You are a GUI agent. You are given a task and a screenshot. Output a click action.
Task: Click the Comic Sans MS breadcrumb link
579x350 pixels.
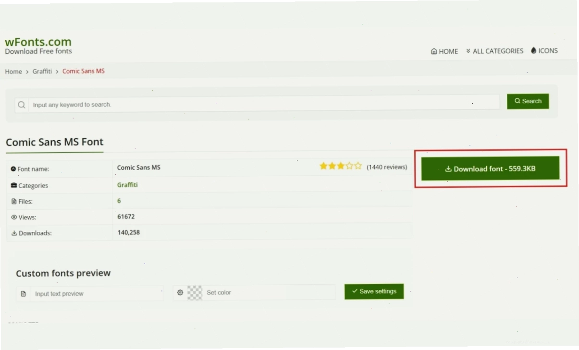[84, 71]
